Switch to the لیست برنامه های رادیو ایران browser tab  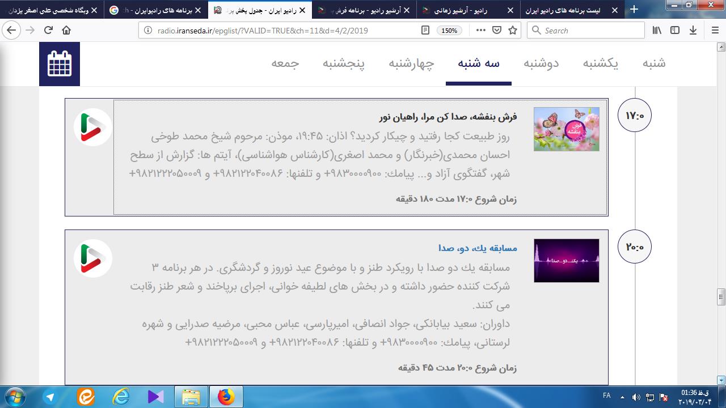pyautogui.click(x=572, y=10)
